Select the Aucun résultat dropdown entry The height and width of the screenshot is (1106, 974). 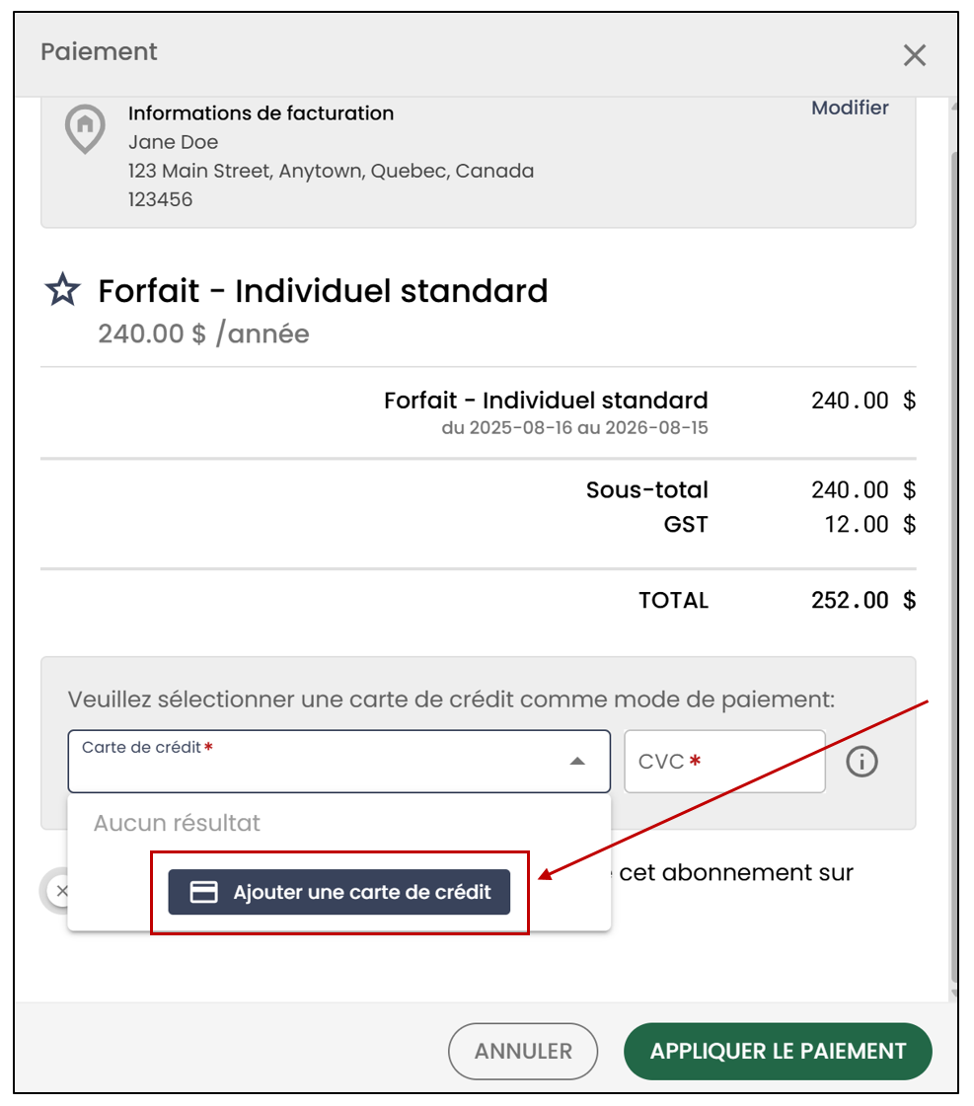(177, 823)
